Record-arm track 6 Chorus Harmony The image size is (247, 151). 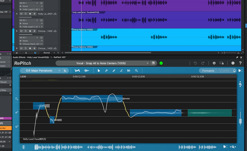click(x=30, y=48)
